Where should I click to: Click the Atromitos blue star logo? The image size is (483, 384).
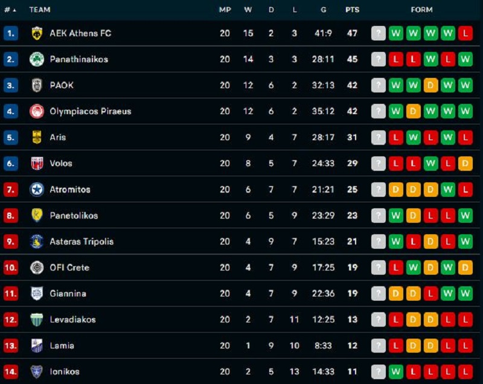[x=37, y=190]
